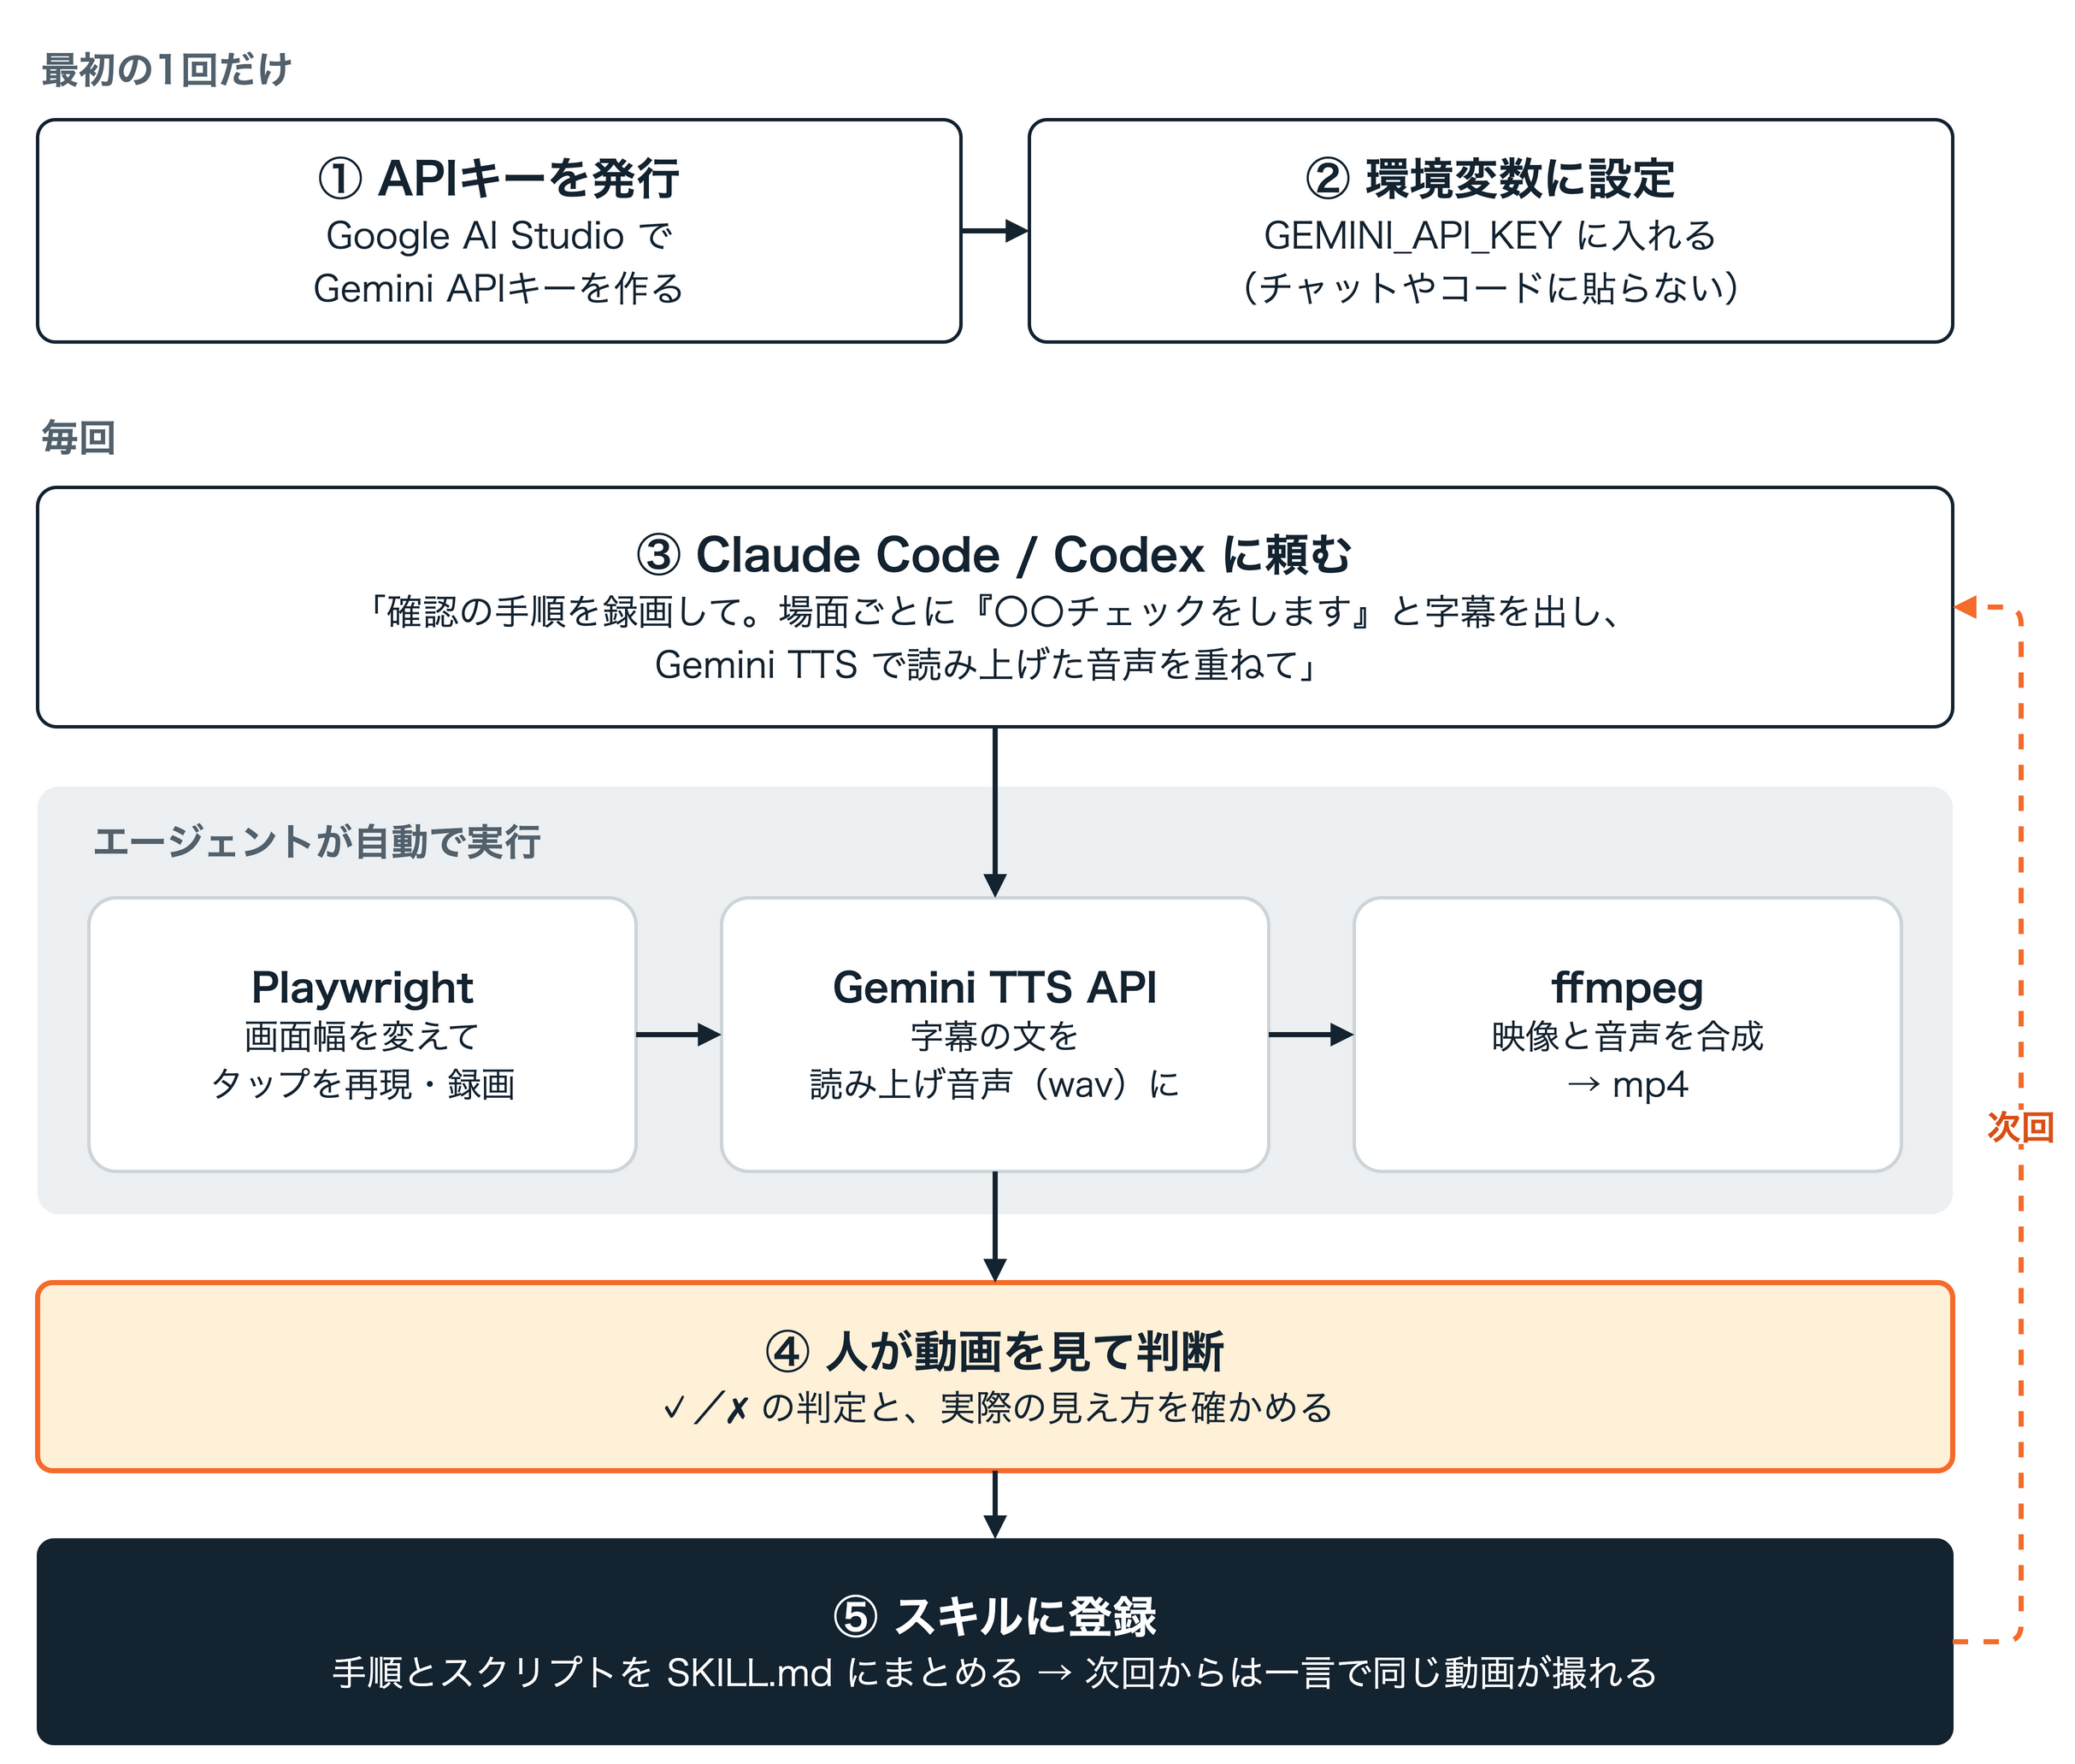The height and width of the screenshot is (1764, 2075).
Task: Click '映像と音声を合成' text
Action: [1627, 1036]
